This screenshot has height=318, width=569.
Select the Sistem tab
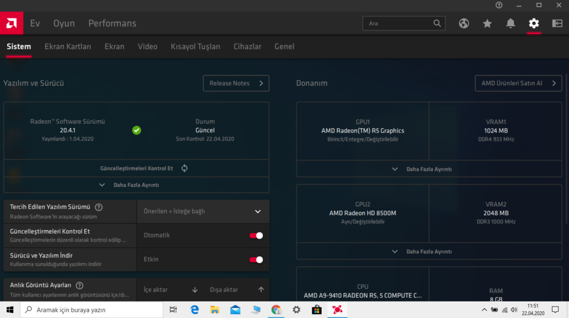[19, 46]
